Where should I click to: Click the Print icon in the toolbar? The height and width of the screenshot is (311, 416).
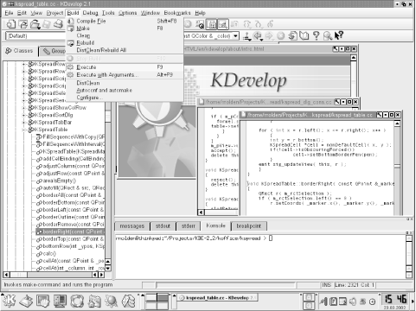tap(59, 24)
